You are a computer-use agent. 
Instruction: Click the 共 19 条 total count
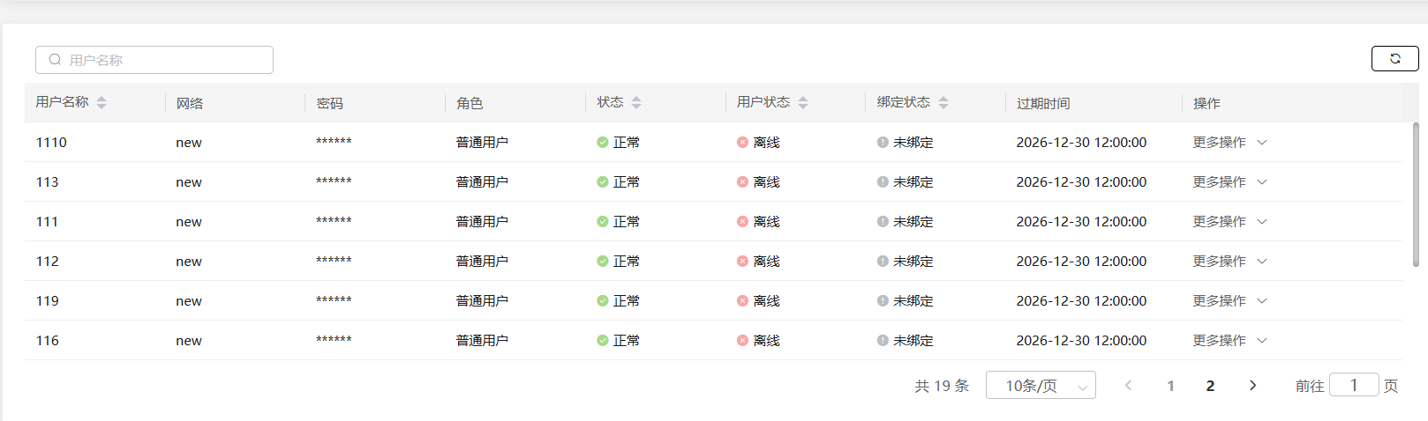click(x=942, y=386)
